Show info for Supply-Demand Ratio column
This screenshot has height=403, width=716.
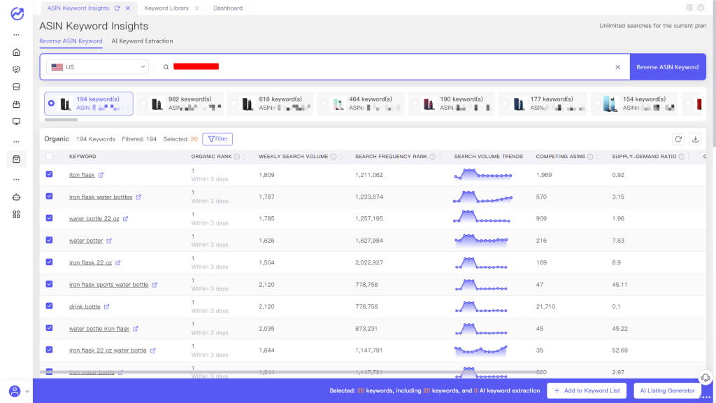[x=682, y=157]
